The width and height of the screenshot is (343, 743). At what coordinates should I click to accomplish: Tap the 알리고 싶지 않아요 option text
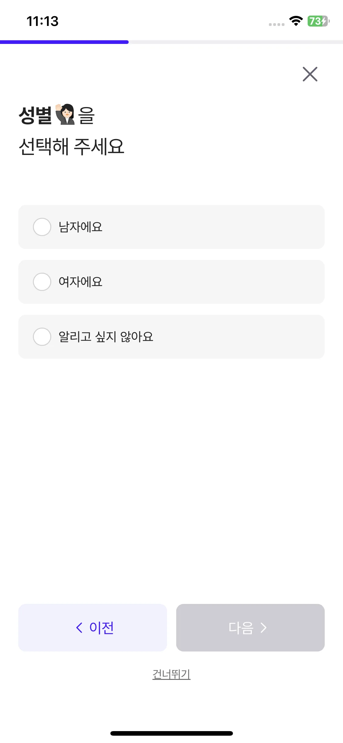point(106,337)
